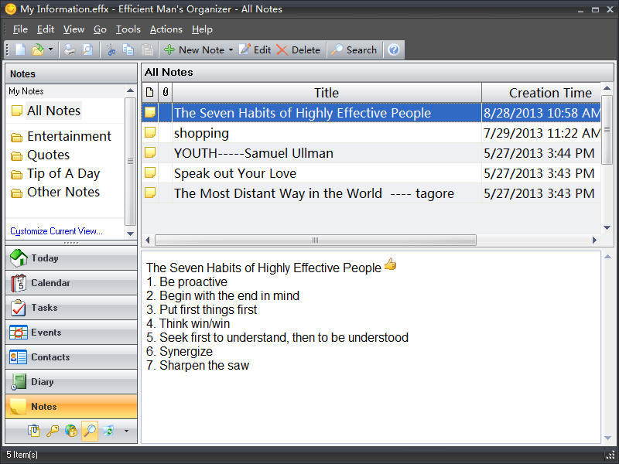Click the password key icon in bottom bar
The height and width of the screenshot is (464, 619).
click(53, 431)
